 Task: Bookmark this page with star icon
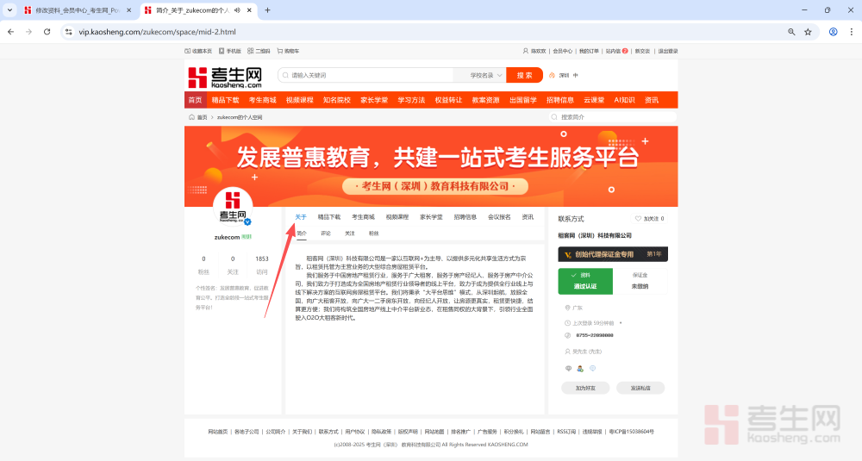point(808,32)
